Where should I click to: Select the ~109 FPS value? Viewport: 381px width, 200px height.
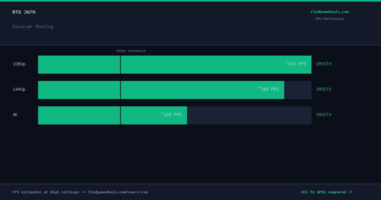(171, 115)
